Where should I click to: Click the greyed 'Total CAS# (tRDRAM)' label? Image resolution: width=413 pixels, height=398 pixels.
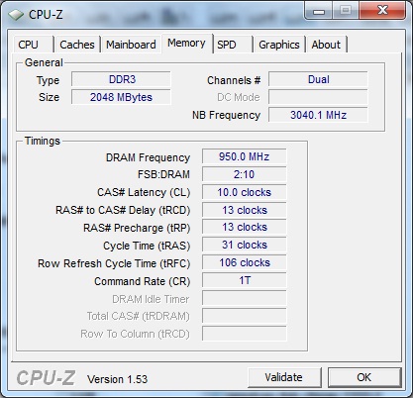point(138,316)
